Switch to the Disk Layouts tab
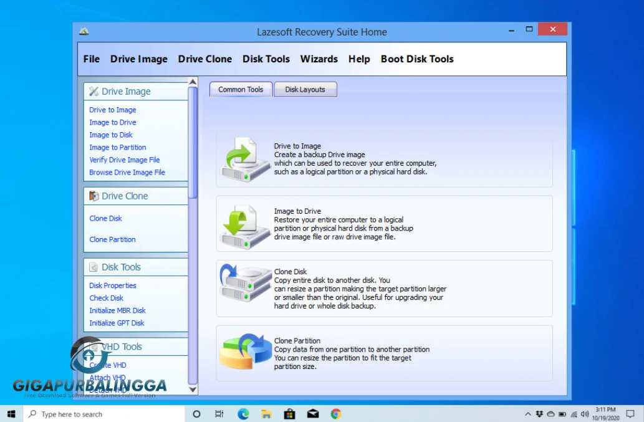This screenshot has height=422, width=644. [x=305, y=89]
